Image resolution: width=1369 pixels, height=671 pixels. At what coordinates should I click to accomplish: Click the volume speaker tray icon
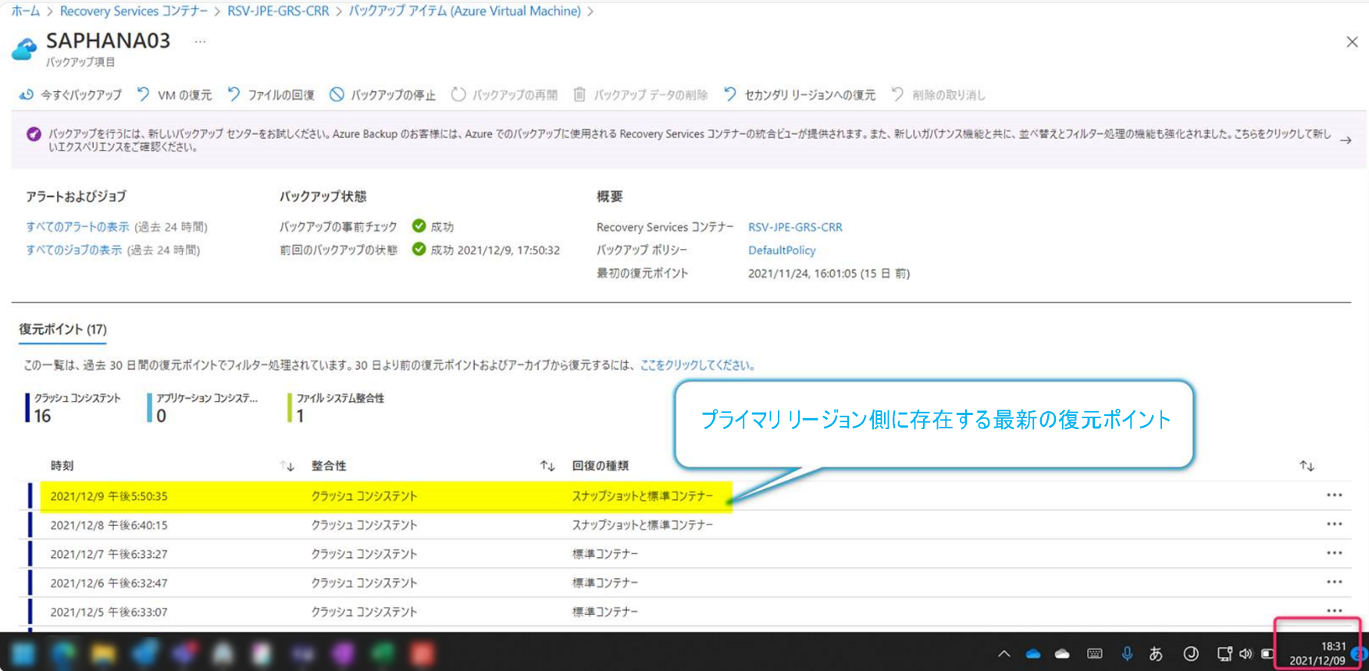pos(1246,654)
